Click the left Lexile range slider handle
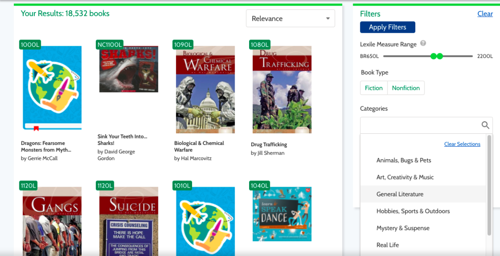This screenshot has height=256, width=500. point(434,56)
